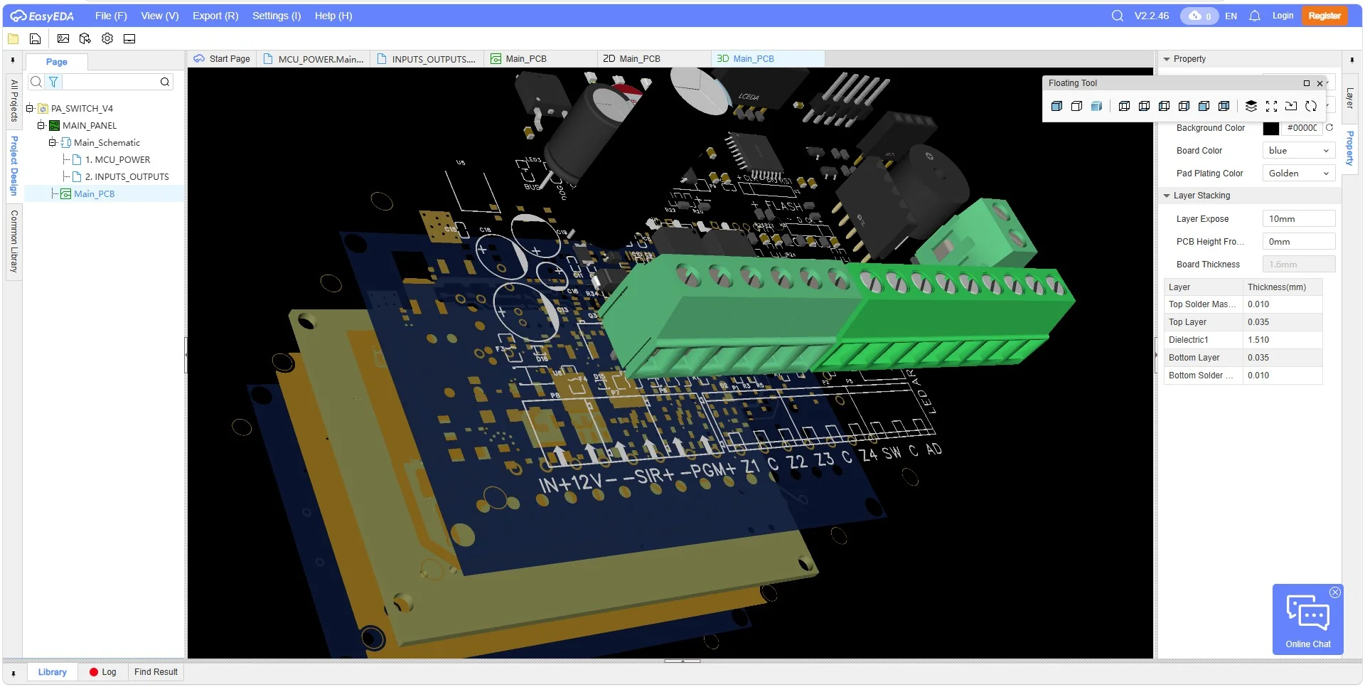Click the export 3D model icon in toolbar
This screenshot has width=1365, height=687.
85,39
